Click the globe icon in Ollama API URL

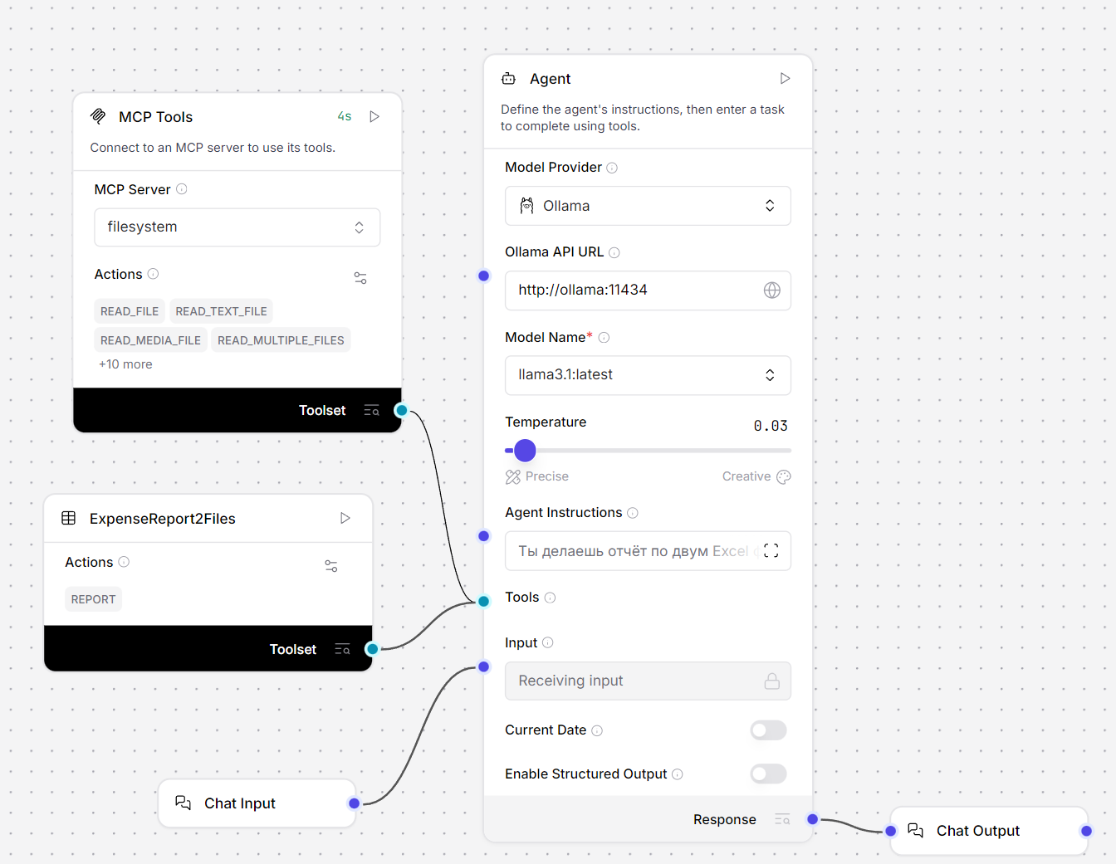(771, 290)
